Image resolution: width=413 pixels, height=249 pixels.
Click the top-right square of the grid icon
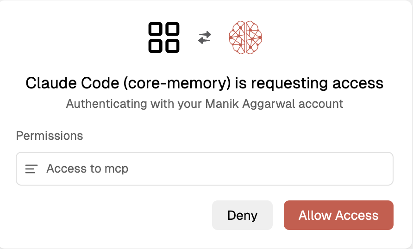(x=172, y=30)
